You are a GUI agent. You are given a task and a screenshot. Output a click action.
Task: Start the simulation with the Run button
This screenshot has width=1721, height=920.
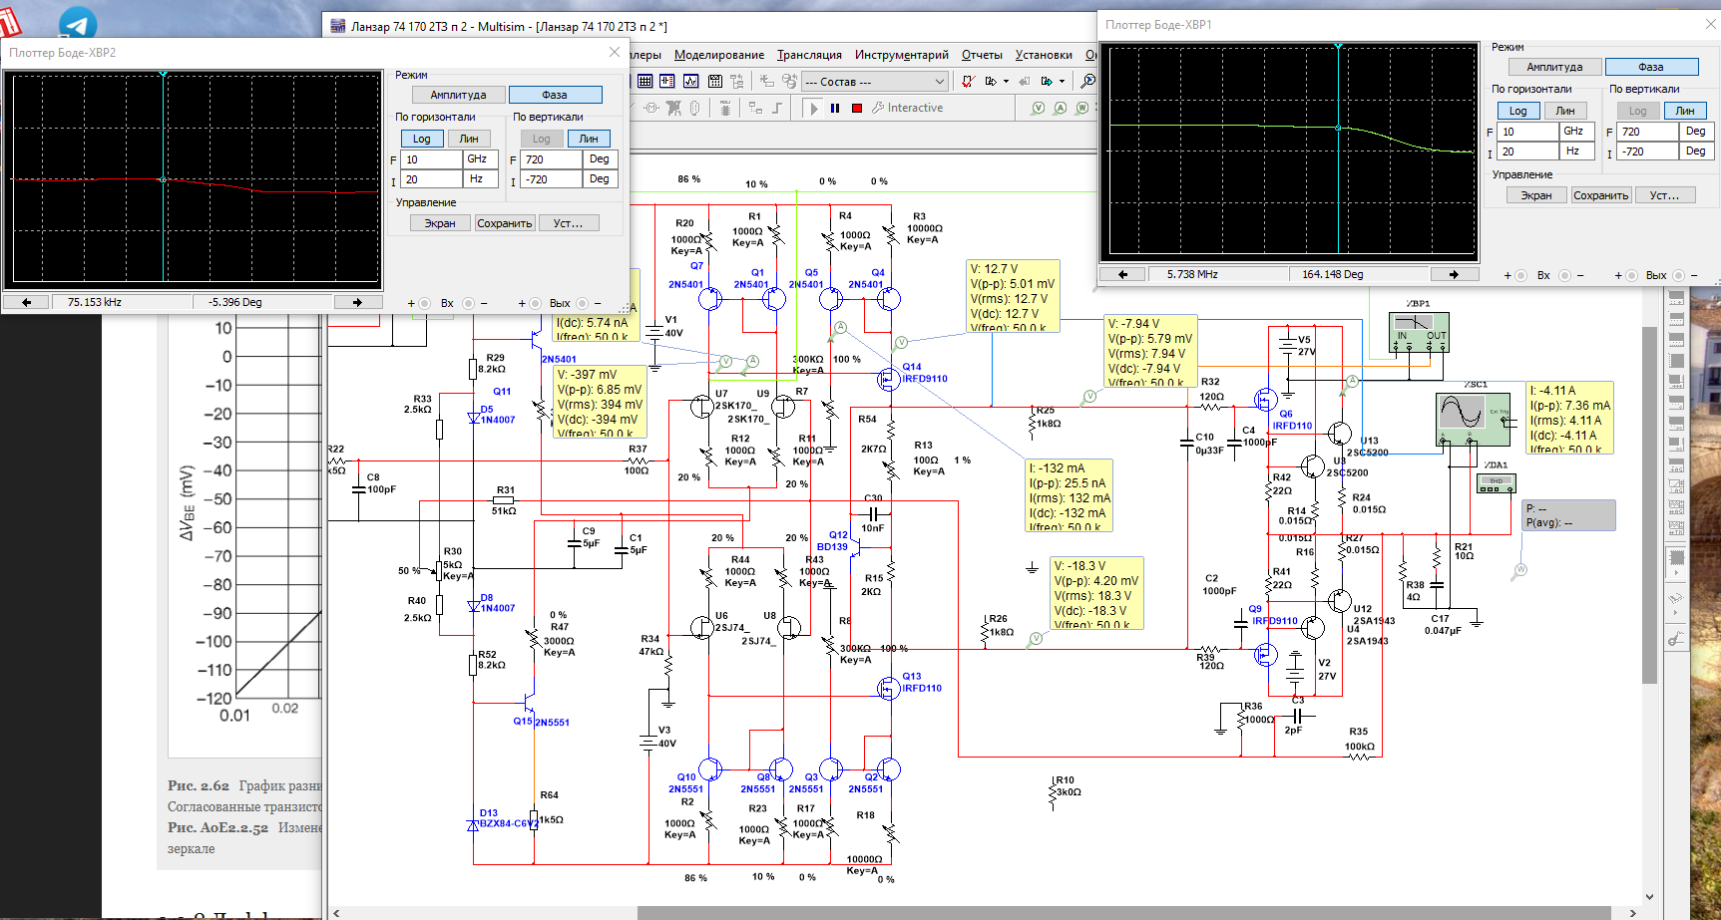click(812, 108)
